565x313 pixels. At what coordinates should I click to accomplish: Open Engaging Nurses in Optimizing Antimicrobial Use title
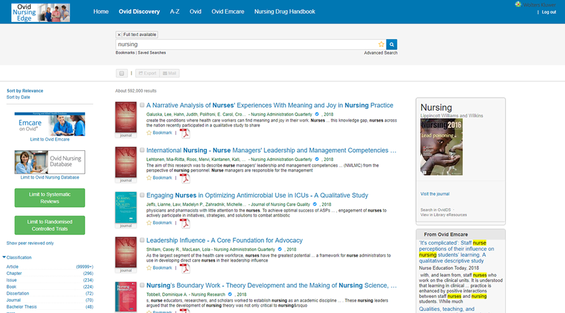pos(257,195)
